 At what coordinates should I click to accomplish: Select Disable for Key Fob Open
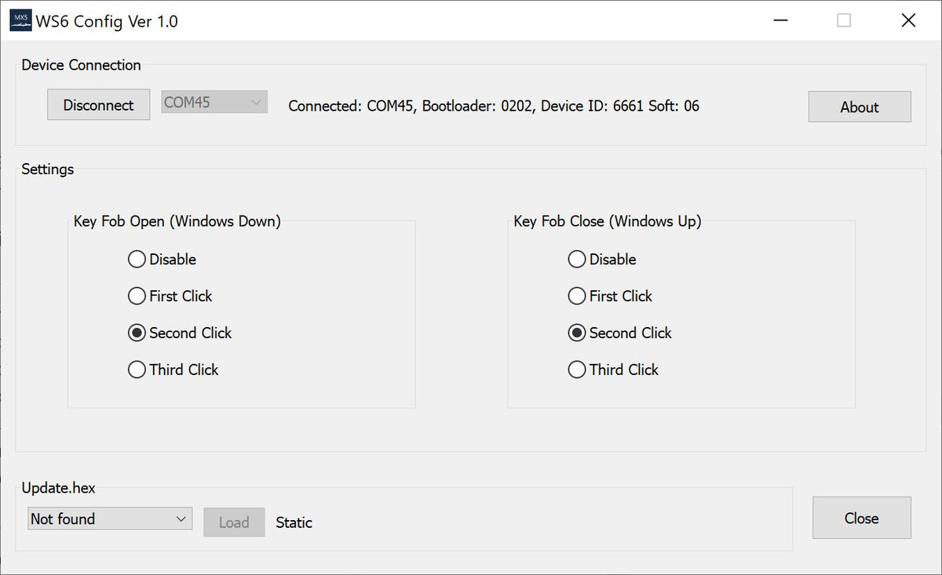137,259
